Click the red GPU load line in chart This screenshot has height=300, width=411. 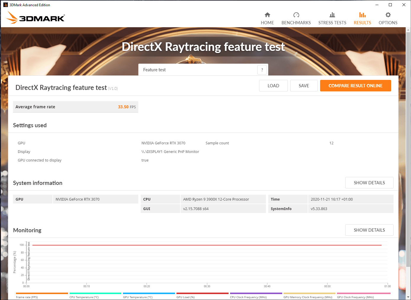coord(207,245)
